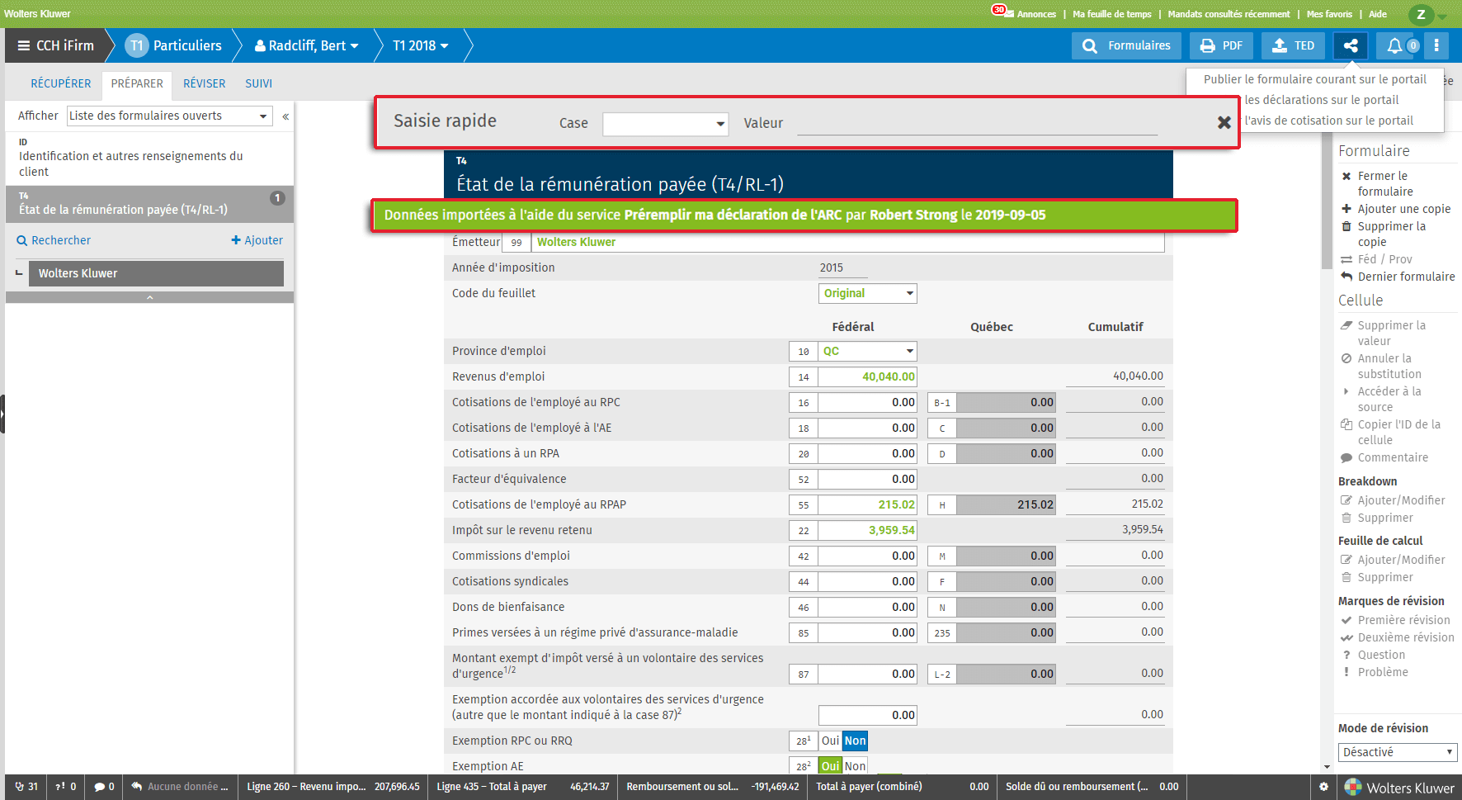1462x800 pixels.
Task: Close the Saisie rapide panel with X
Action: point(1224,122)
